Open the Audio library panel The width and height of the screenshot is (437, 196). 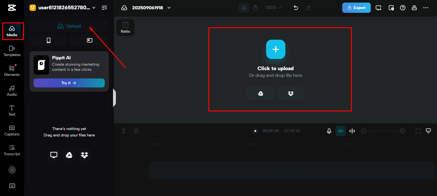[x=12, y=91]
